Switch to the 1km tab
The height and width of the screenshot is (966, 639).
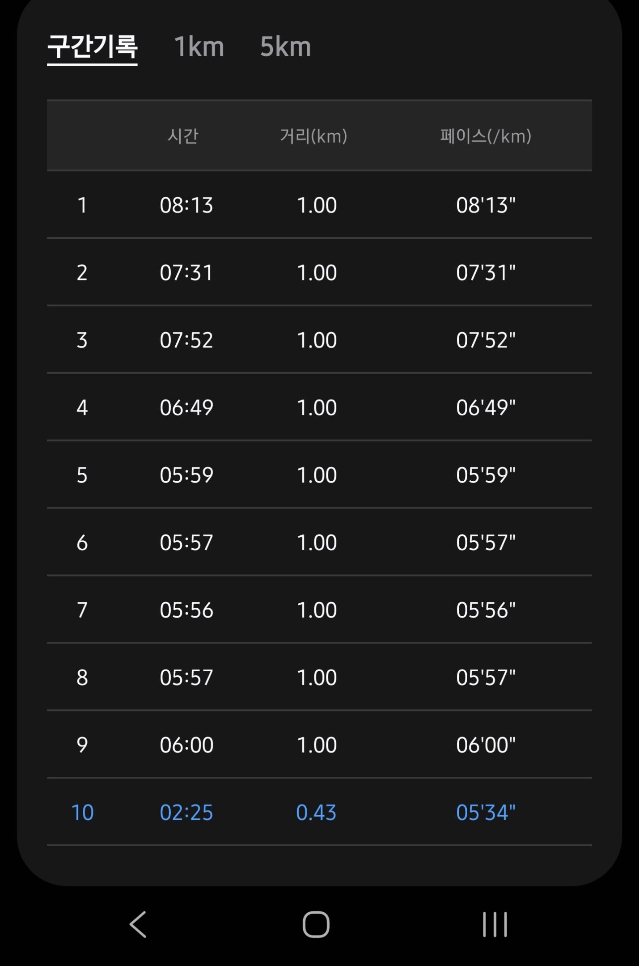tap(199, 47)
